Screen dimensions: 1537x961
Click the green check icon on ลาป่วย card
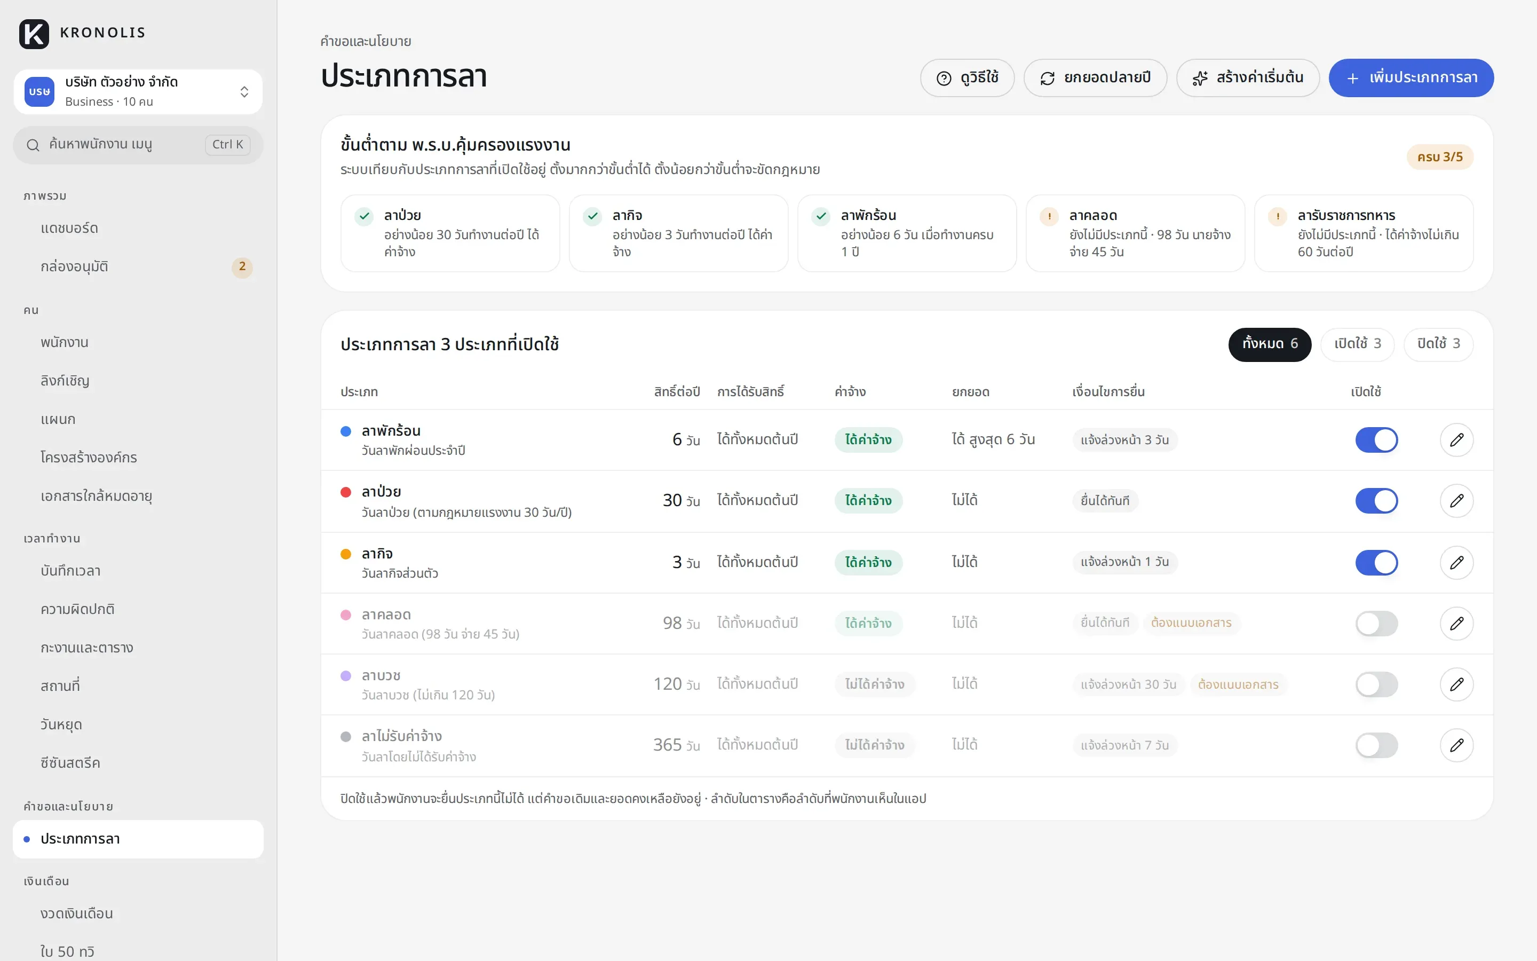point(364,216)
